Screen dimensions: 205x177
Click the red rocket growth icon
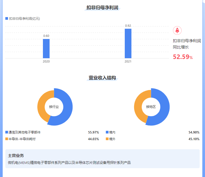[177, 30]
